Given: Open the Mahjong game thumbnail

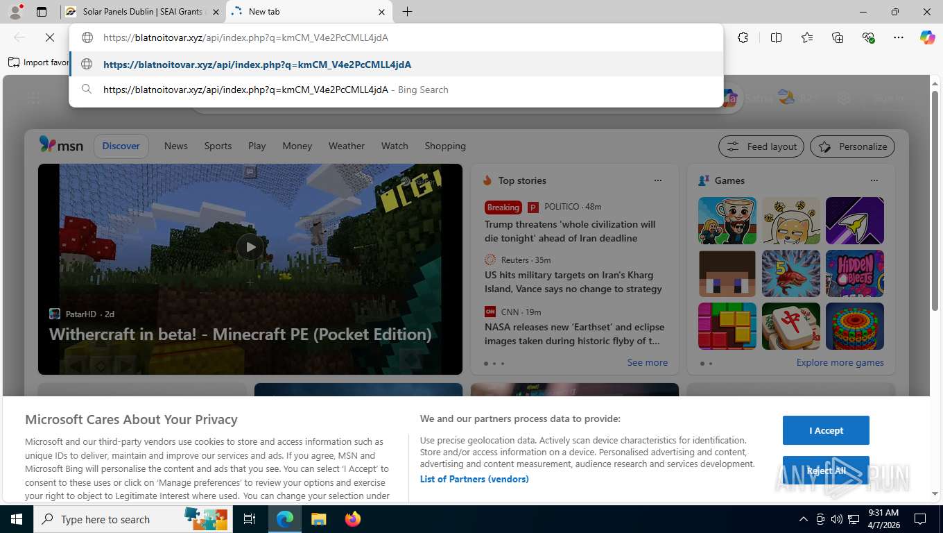Looking at the screenshot, I should click(791, 326).
